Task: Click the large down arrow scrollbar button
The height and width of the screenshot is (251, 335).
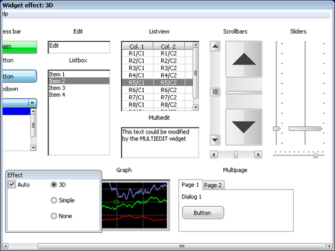Action: pos(244,127)
